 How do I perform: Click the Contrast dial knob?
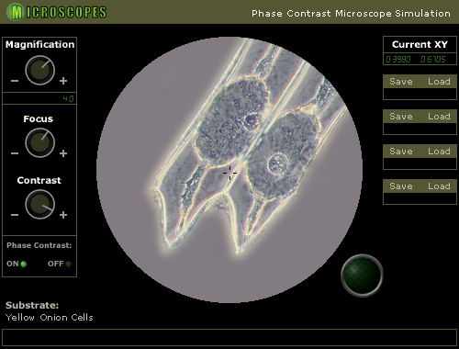[39, 204]
